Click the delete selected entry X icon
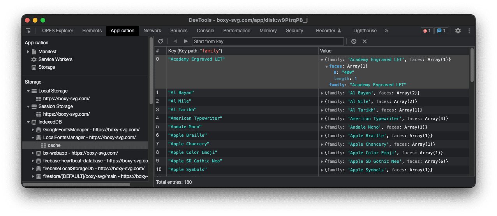 coord(365,41)
